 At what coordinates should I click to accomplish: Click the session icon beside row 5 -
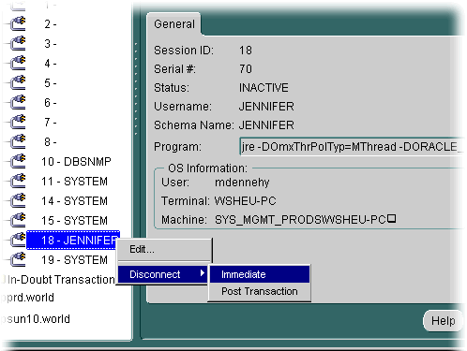pyautogui.click(x=18, y=83)
